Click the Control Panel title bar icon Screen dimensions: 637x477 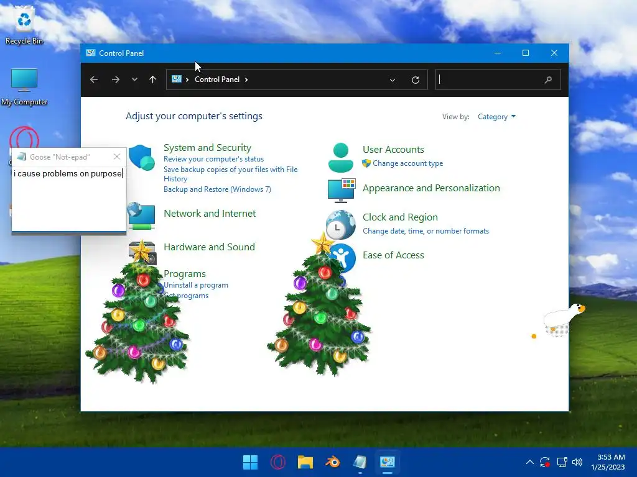pyautogui.click(x=91, y=53)
